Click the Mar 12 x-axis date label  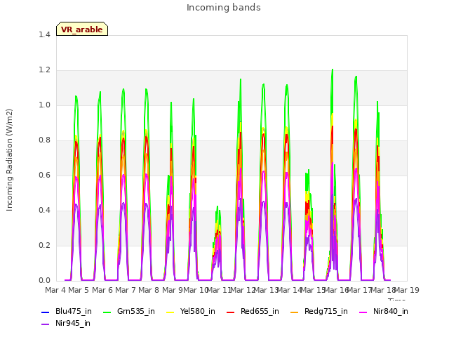click(243, 290)
